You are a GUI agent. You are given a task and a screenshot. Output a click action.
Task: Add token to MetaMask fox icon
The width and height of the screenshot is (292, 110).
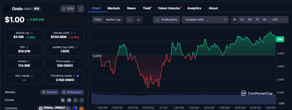81,108
